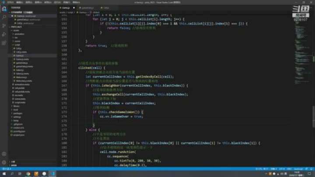The height and width of the screenshot is (177, 315).
Task: Open the second menu bar item (Edit)
Action: [x=20, y=3]
